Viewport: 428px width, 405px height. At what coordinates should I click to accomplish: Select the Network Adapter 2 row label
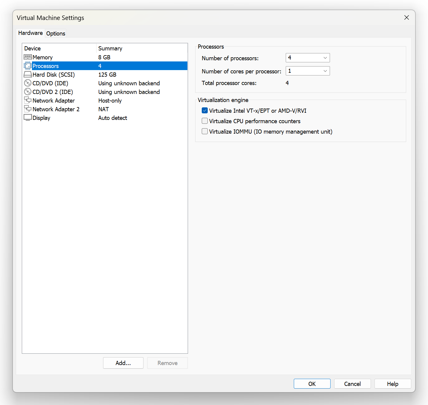click(56, 109)
